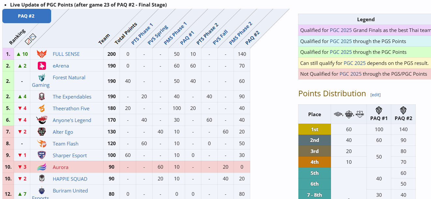The width and height of the screenshot is (431, 199).
Task: Click the Aurora team logo
Action: (42, 167)
